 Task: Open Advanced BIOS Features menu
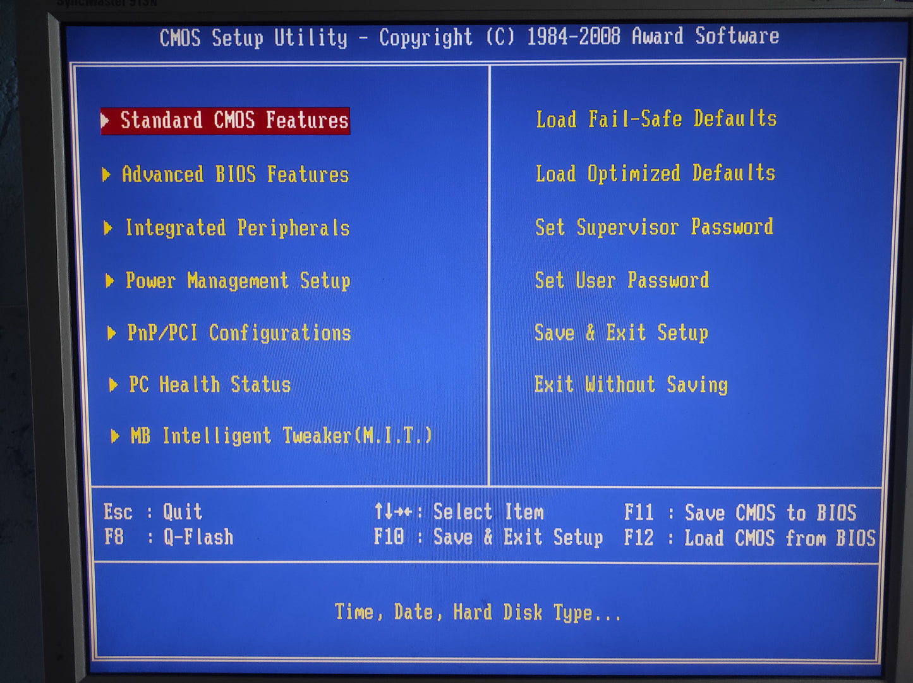point(235,174)
